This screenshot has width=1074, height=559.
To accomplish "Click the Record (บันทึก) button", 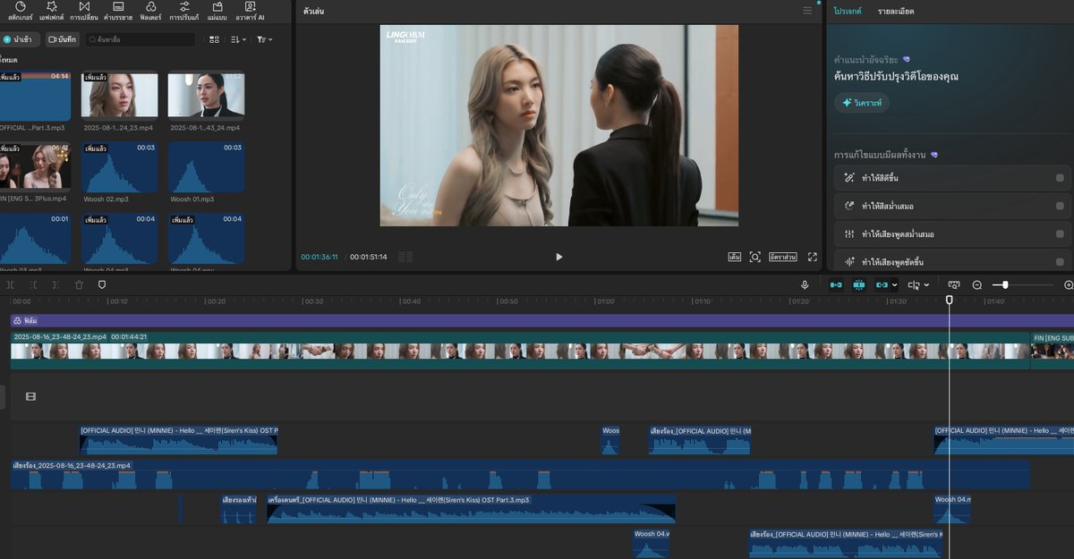I will (63, 39).
